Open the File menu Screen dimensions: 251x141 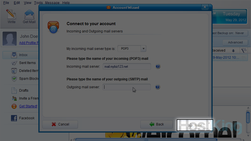(6, 3)
